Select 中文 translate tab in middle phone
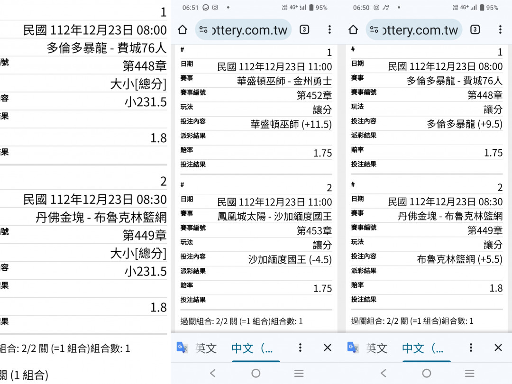 [252, 348]
